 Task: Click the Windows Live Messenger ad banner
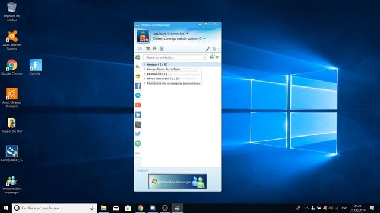point(178,182)
